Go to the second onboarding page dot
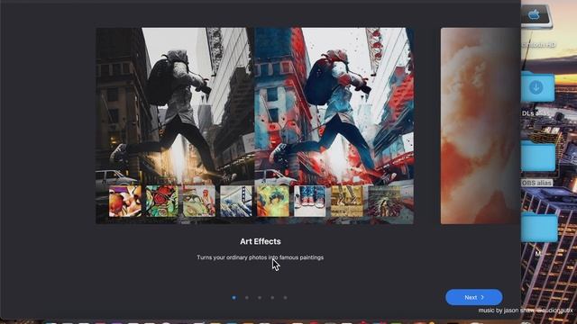Screen dimensions: 577x324 247,298
